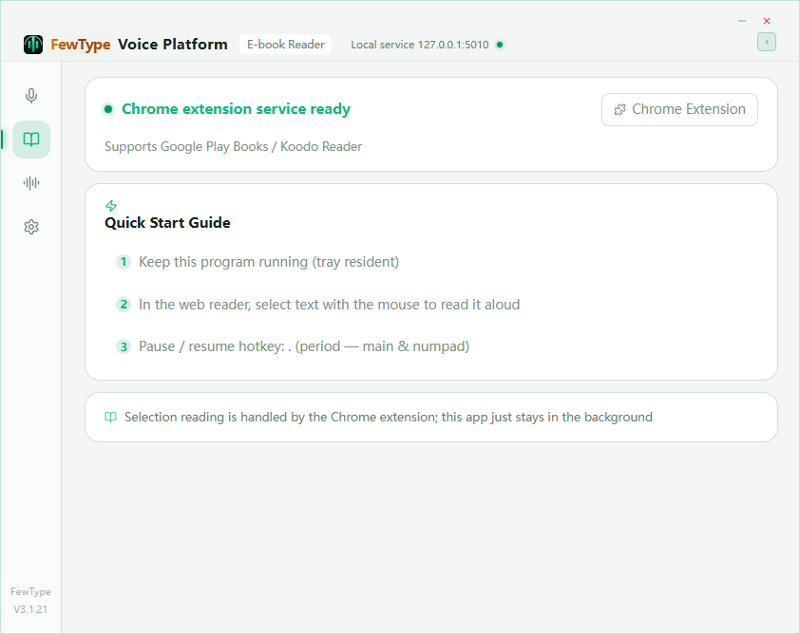Viewport: 800px width, 634px height.
Task: Click the lightning bolt Quick Start icon
Action: 111,205
